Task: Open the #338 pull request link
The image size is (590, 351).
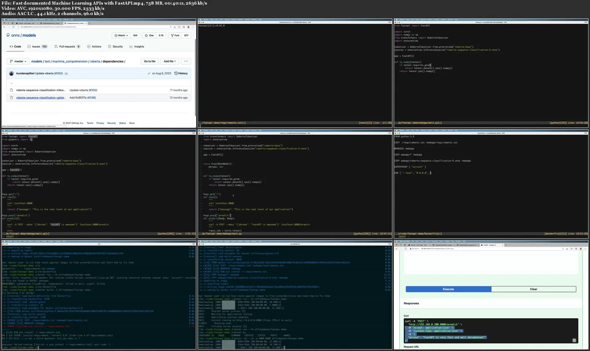Action: [92, 98]
